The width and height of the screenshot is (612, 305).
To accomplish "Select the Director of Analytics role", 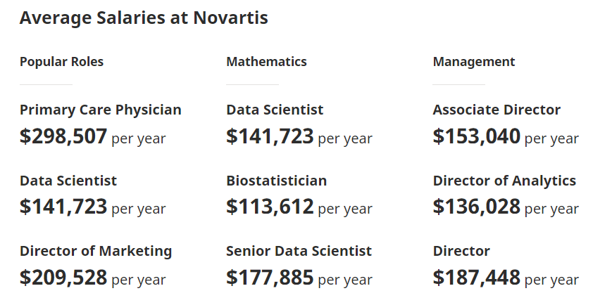I will point(504,181).
